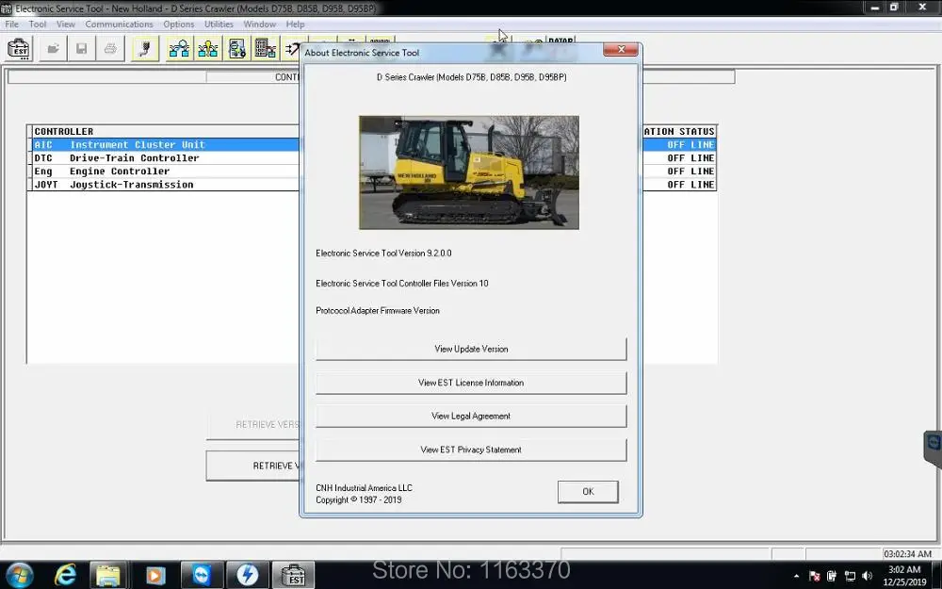The image size is (942, 589).
Task: Click the programming chip toolbar icon
Action: (265, 49)
